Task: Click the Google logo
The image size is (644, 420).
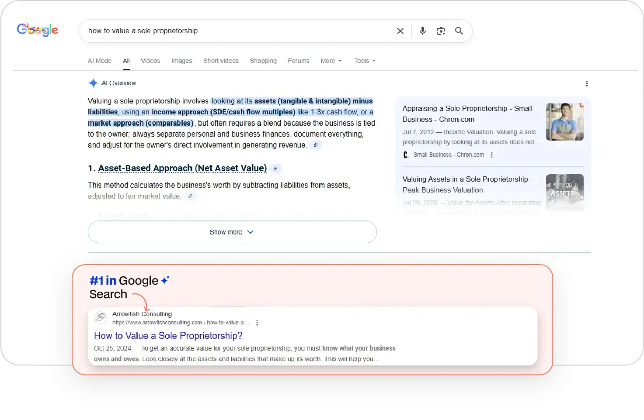Action: point(37,30)
